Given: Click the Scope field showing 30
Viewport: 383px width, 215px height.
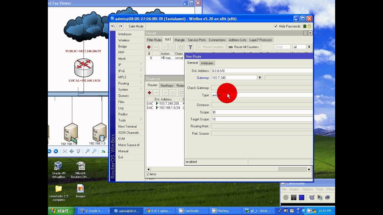Looking at the screenshot, I should click(x=262, y=112).
